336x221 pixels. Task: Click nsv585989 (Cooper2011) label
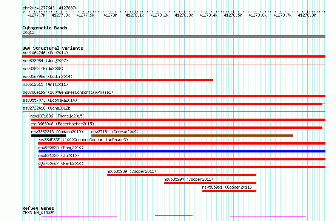[x=131, y=171]
